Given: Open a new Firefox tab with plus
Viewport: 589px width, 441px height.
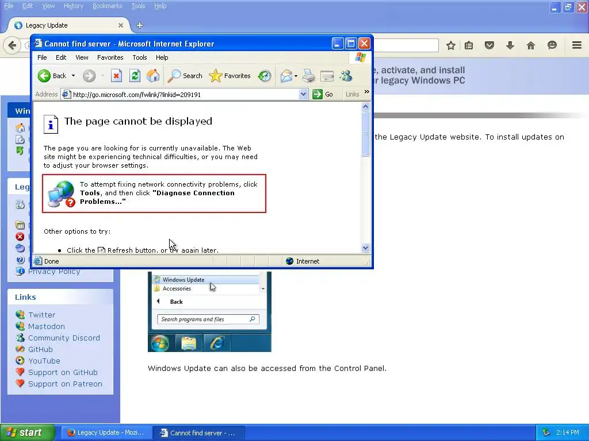Looking at the screenshot, I should pos(140,25).
